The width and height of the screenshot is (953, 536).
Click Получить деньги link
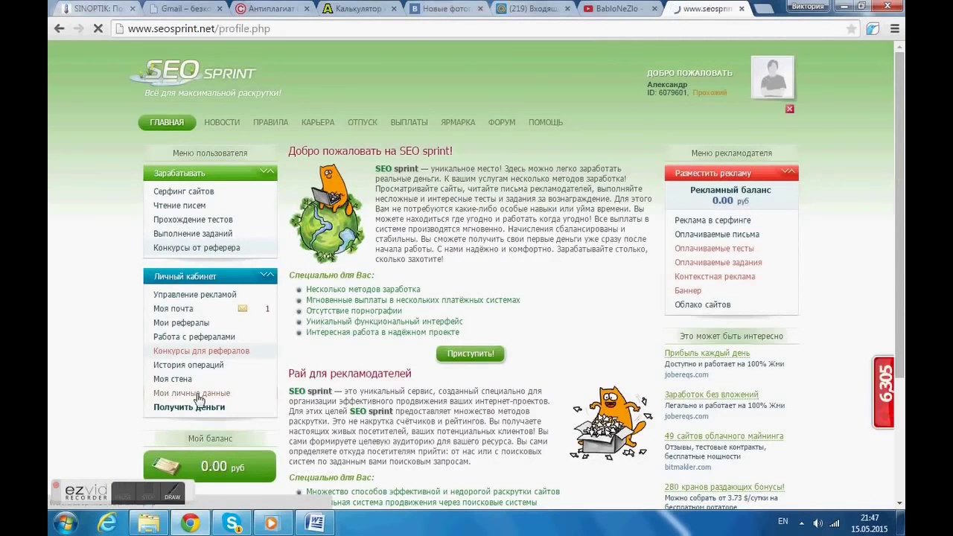(x=189, y=407)
